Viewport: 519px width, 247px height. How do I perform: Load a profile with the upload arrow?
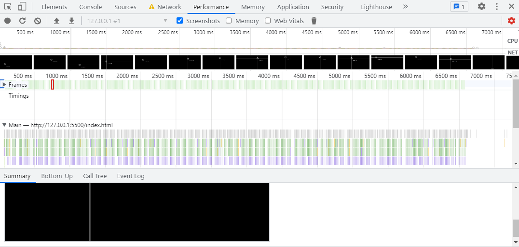(x=56, y=21)
